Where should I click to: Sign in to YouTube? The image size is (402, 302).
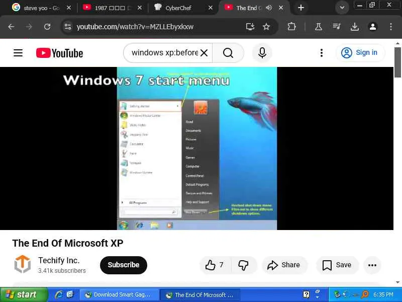[360, 53]
